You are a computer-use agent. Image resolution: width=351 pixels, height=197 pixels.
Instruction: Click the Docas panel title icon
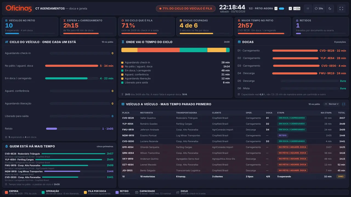[x=239, y=42]
